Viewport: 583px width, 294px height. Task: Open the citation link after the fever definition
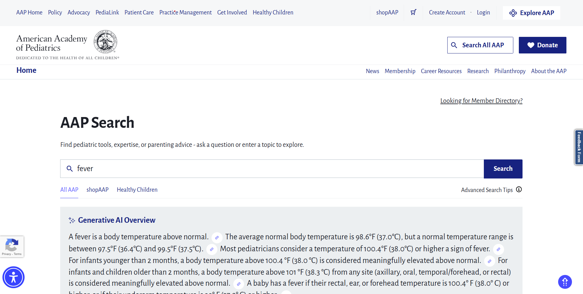[217, 237]
